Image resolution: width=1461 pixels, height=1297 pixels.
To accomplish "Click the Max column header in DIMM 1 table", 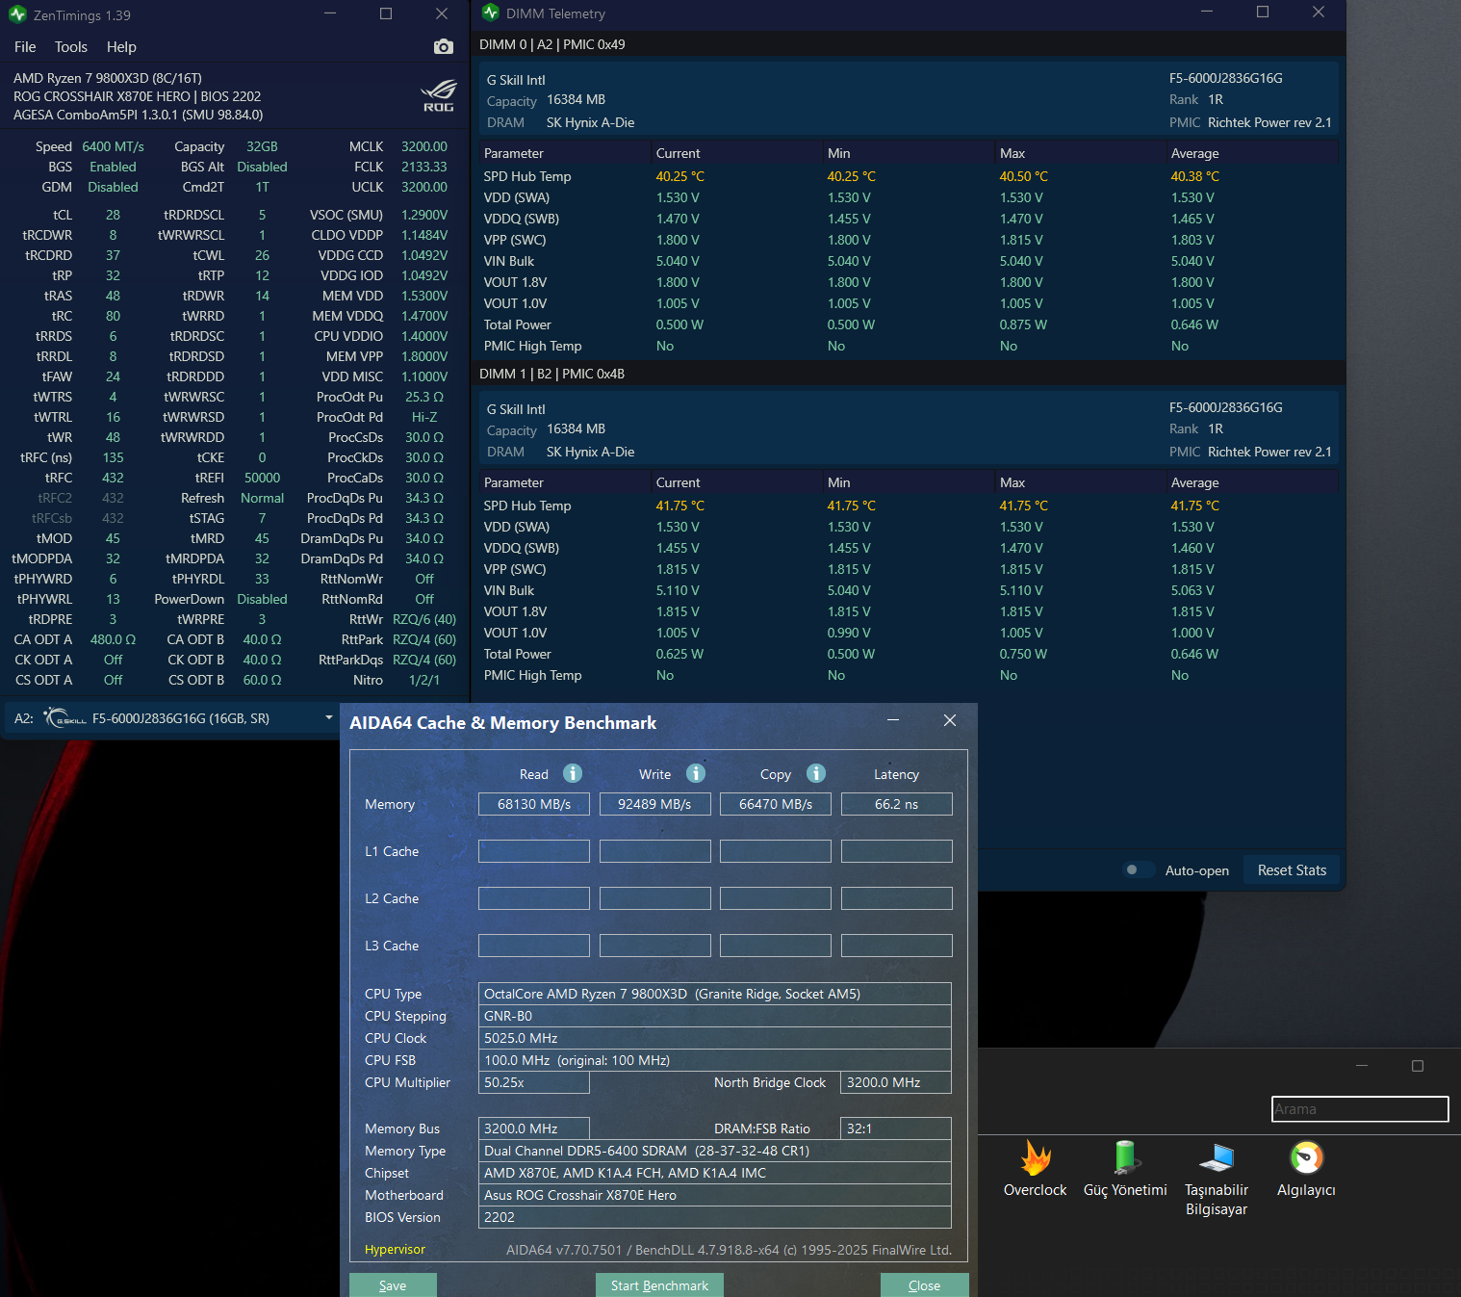I will tap(1012, 482).
